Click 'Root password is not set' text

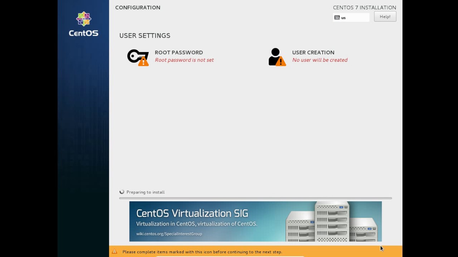pos(184,60)
